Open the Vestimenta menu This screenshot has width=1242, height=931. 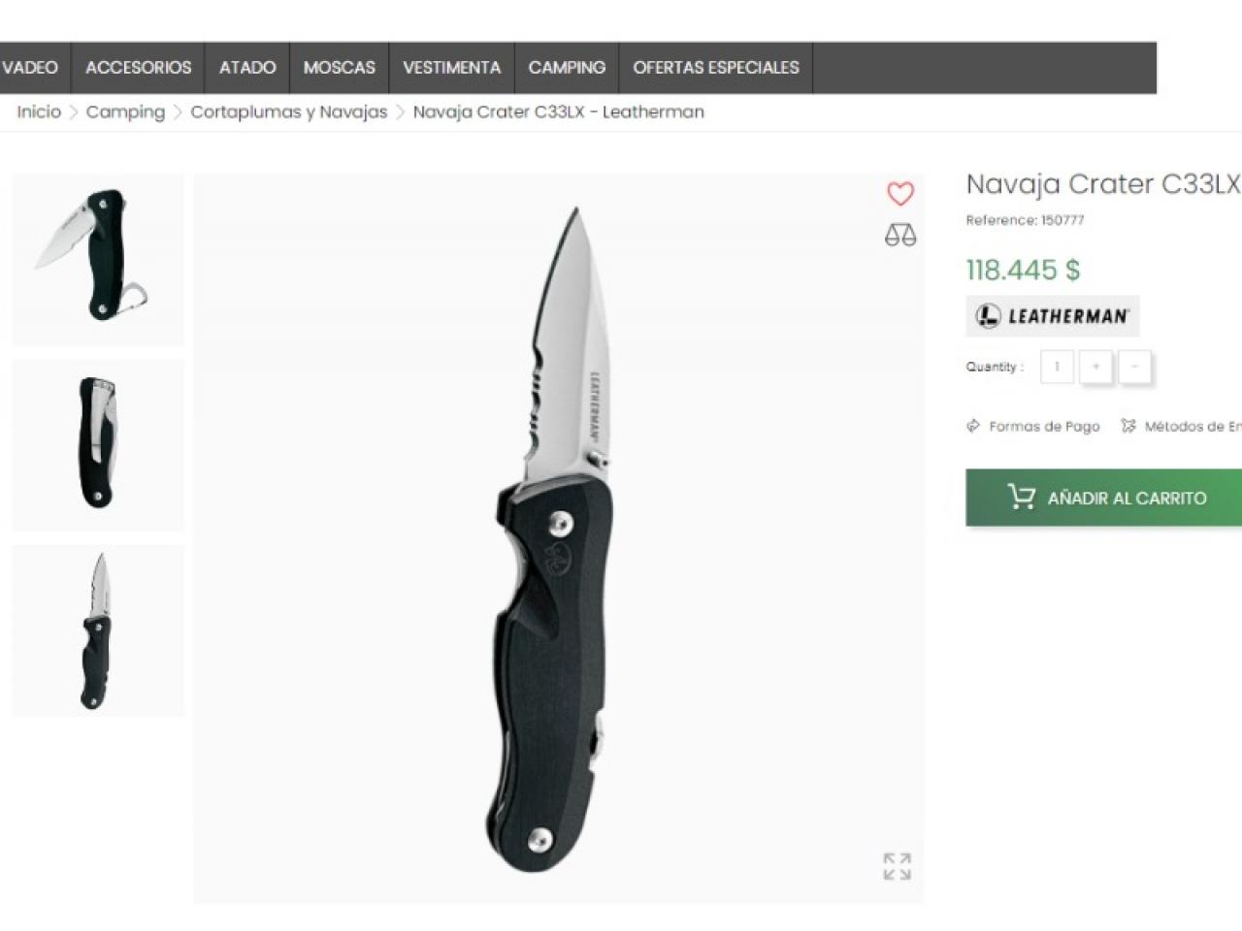coord(452,68)
